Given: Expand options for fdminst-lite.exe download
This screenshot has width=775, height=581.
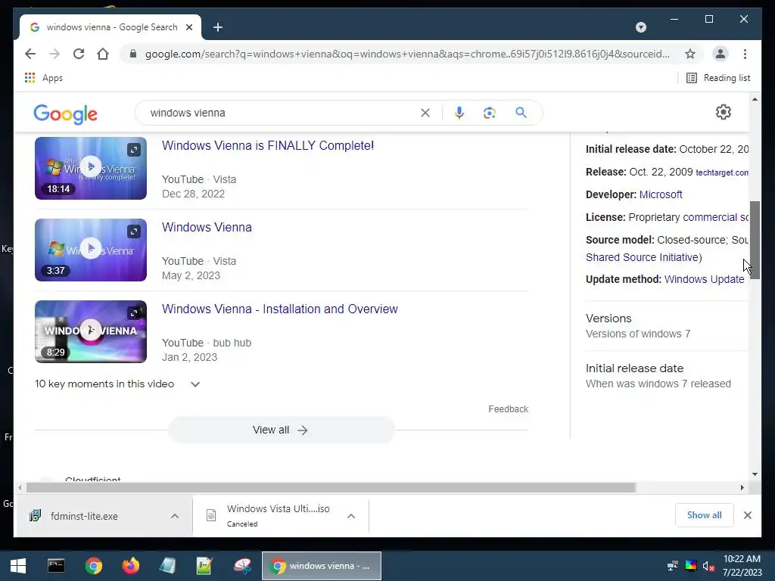Looking at the screenshot, I should [x=175, y=516].
